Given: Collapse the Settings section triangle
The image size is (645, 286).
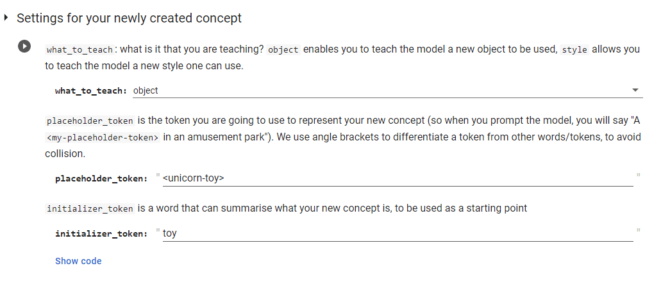Looking at the screenshot, I should tap(6, 18).
